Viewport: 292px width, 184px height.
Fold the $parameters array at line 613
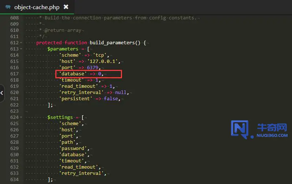click(x=21, y=49)
